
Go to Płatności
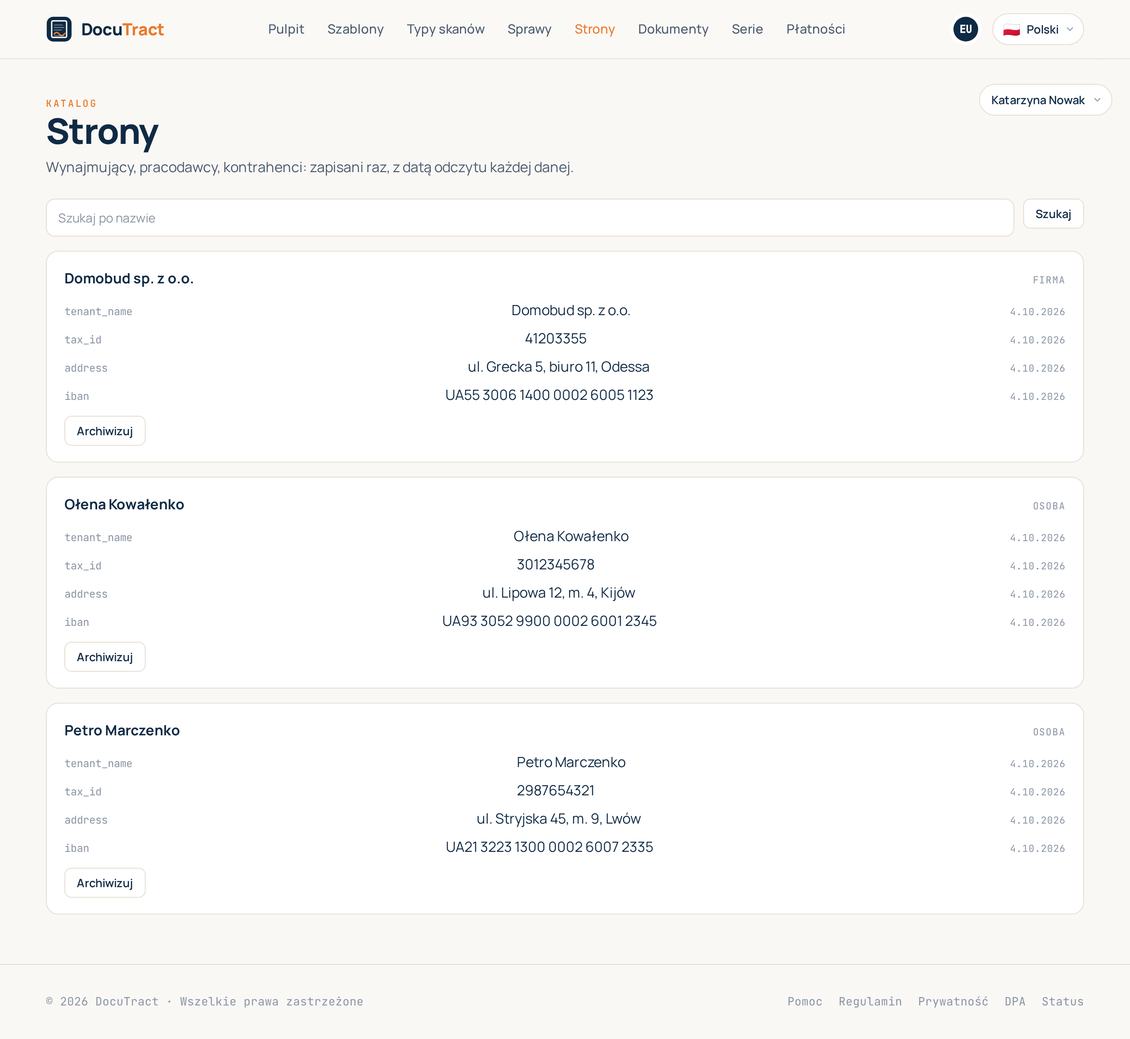pos(815,29)
